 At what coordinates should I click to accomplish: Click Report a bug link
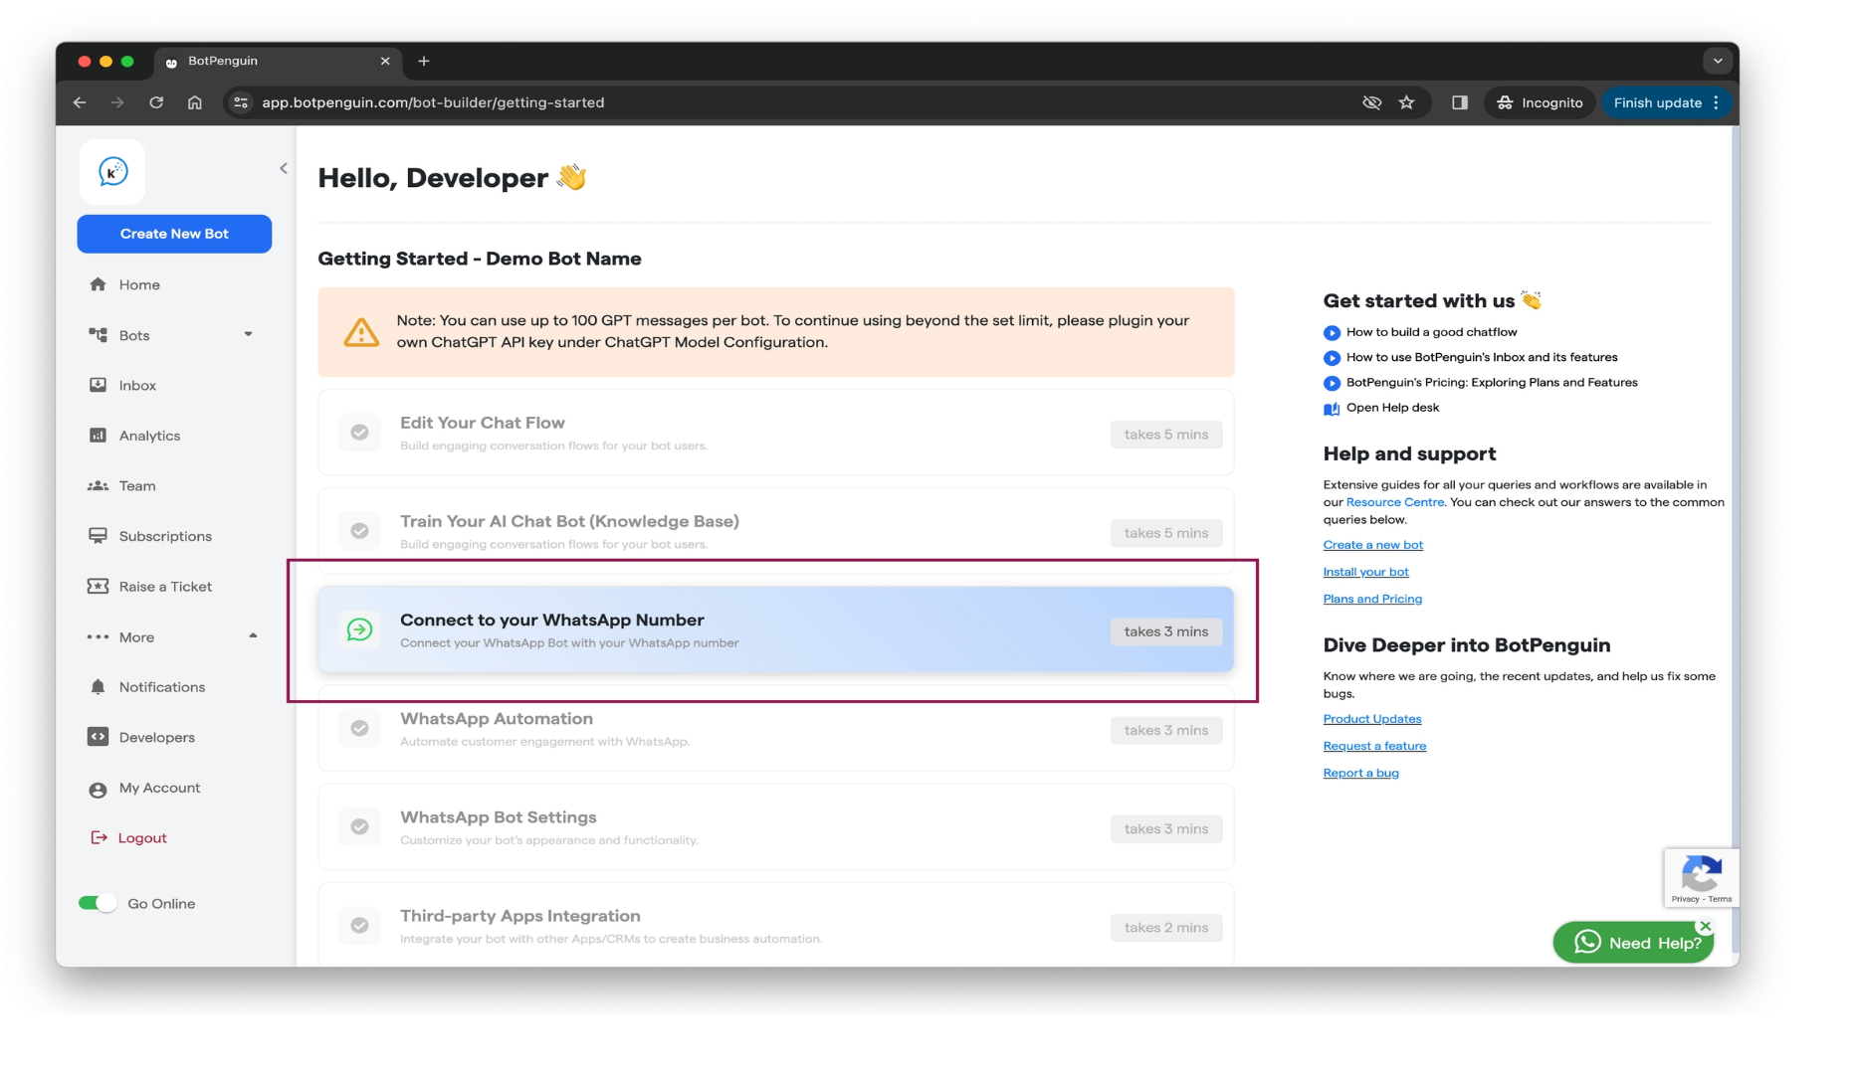coord(1360,773)
